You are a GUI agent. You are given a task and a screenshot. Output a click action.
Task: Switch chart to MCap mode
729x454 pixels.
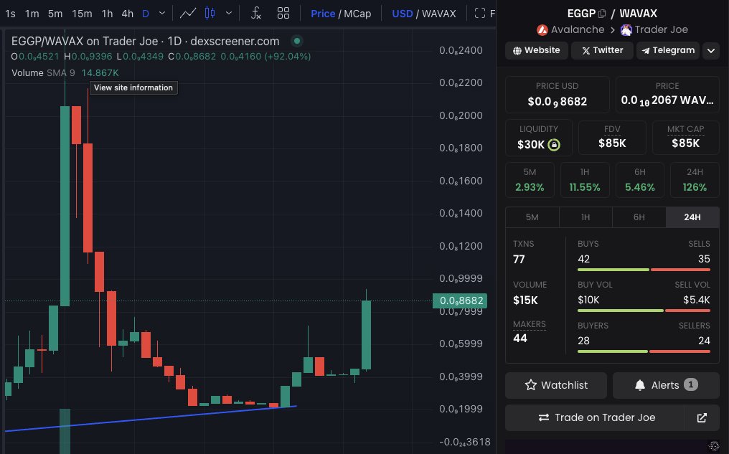pos(357,14)
